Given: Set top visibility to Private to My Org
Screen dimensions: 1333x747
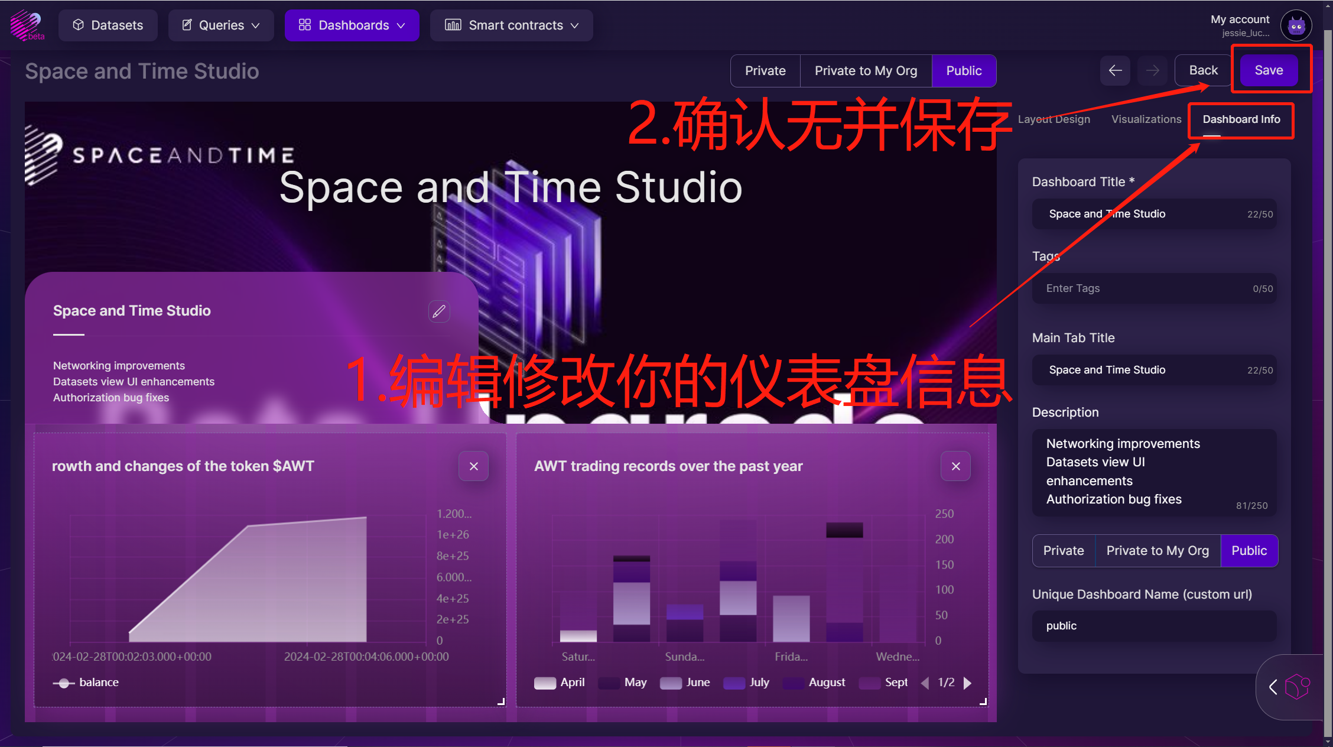Looking at the screenshot, I should (x=866, y=71).
